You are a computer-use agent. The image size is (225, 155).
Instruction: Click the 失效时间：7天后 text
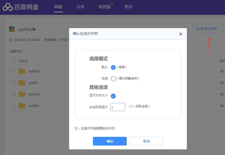pos(56,40)
